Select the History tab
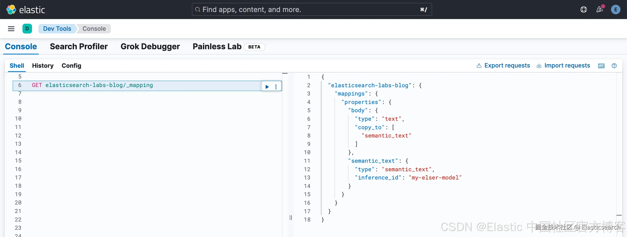Screen dimensions: 627x237 click(x=43, y=65)
